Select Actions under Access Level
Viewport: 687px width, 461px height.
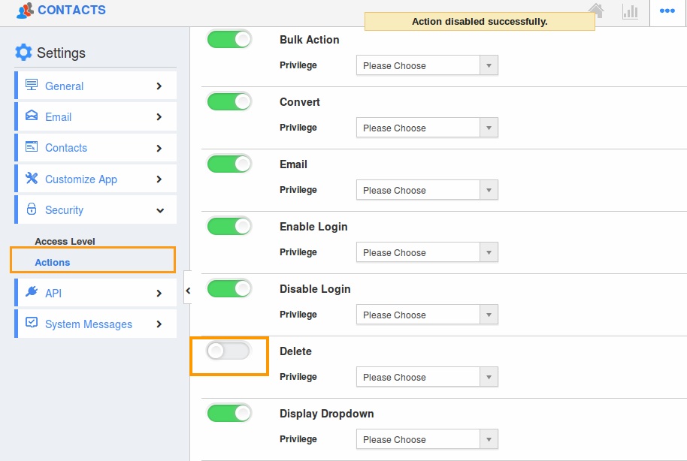tap(52, 263)
